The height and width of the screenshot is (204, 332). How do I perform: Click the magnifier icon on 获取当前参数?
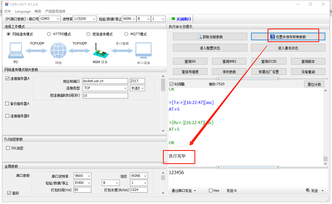199,37
